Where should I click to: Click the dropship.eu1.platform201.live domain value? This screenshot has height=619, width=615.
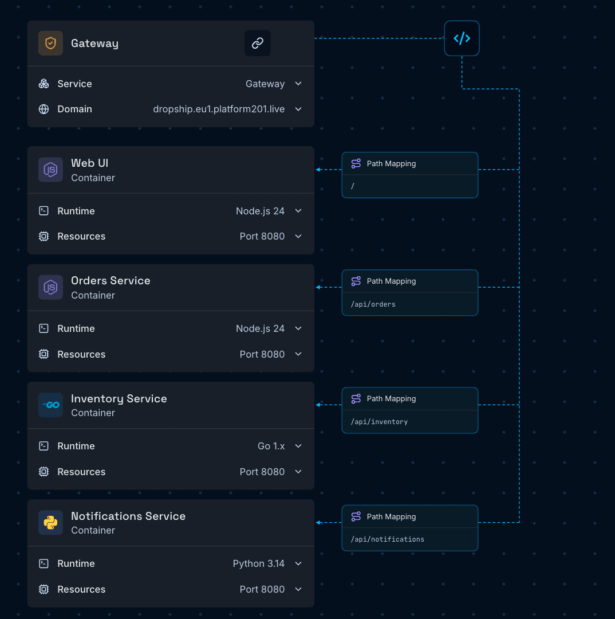(219, 109)
